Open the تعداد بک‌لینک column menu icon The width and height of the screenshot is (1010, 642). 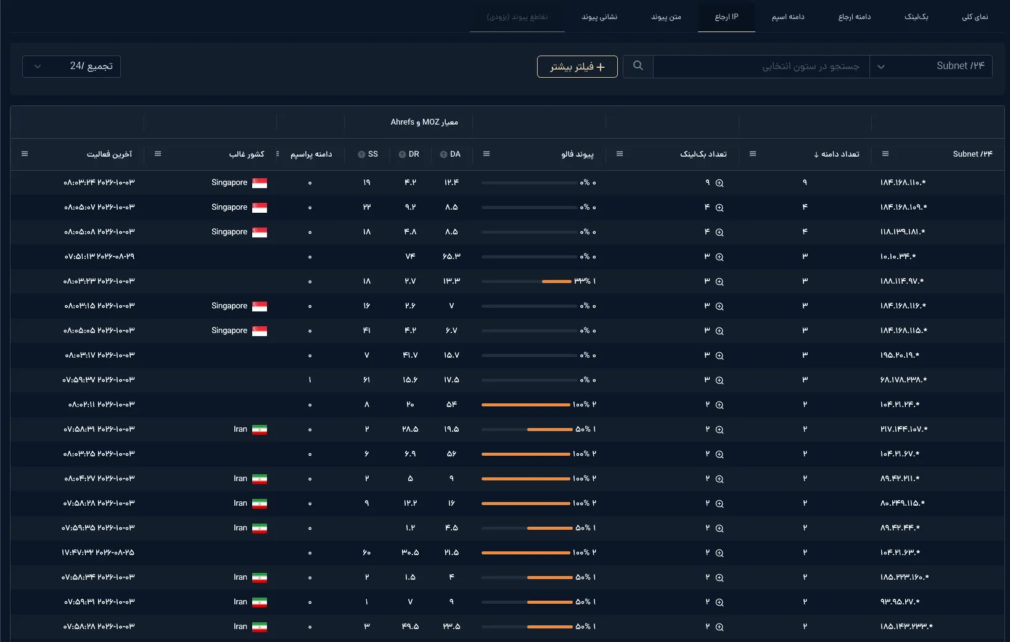click(x=620, y=154)
